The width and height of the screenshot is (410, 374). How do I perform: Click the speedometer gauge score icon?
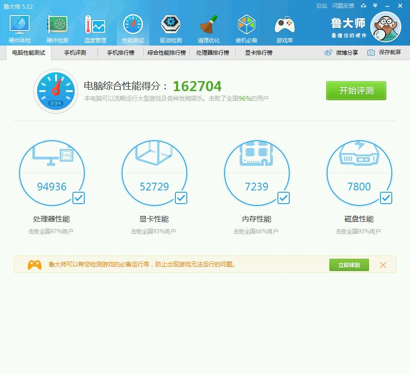coord(56,91)
